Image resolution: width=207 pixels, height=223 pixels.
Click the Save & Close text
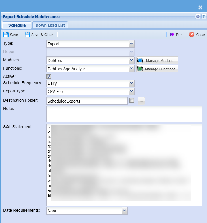42,35
